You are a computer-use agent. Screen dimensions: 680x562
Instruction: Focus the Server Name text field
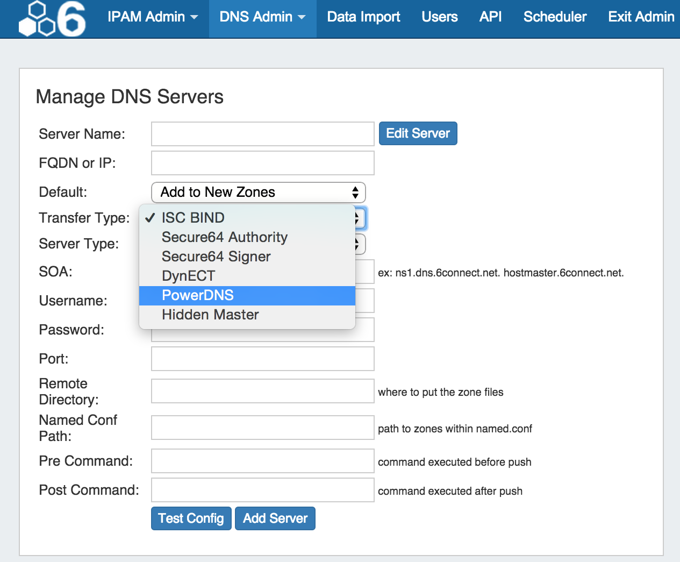coord(262,134)
